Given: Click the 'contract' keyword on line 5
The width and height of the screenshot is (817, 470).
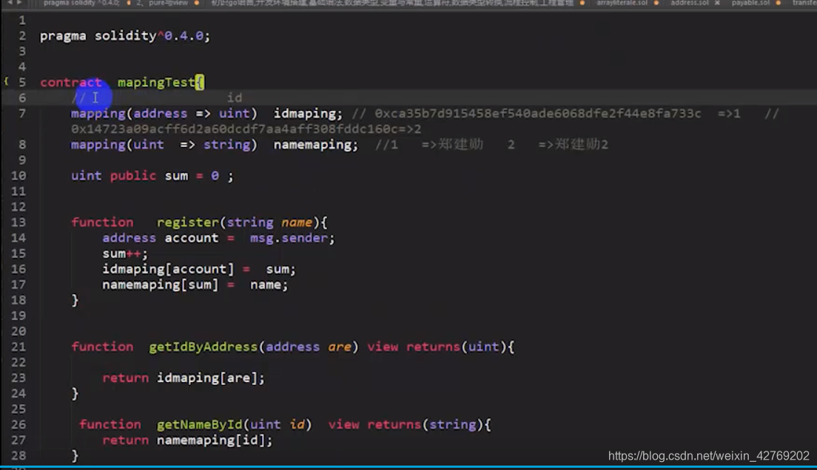Looking at the screenshot, I should point(71,82).
